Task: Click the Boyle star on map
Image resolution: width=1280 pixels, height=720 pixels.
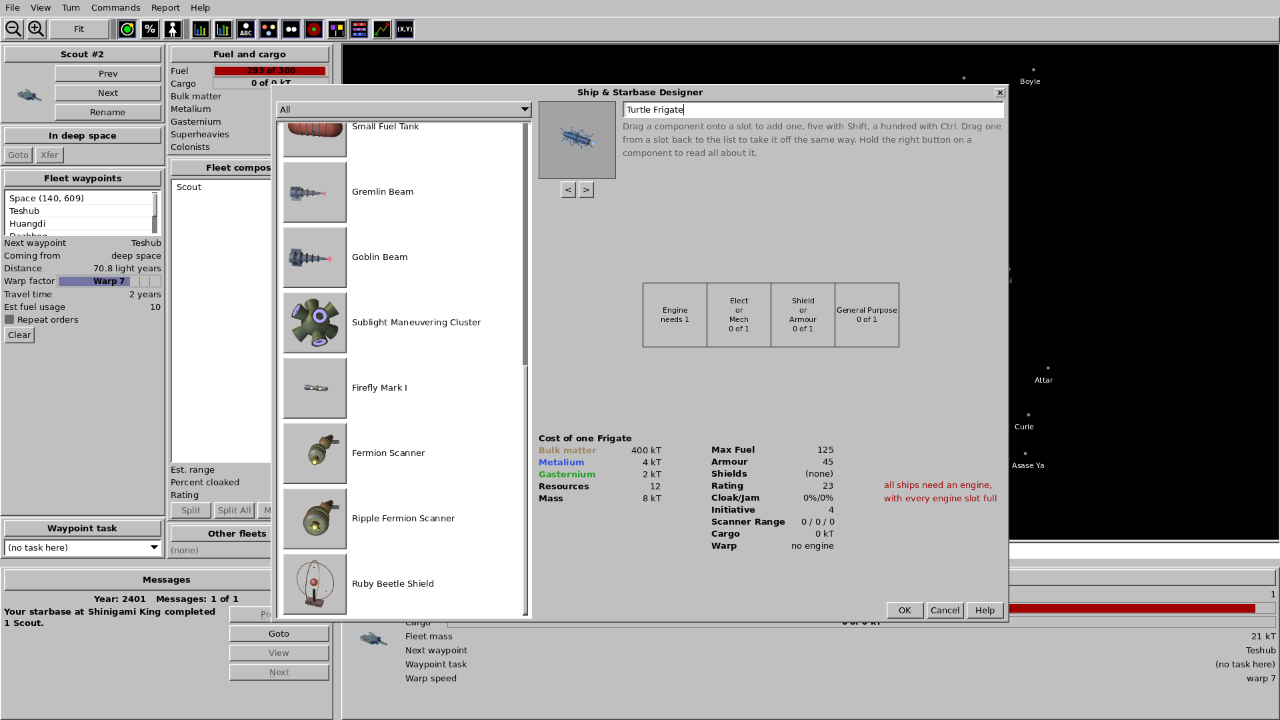Action: click(x=1033, y=69)
